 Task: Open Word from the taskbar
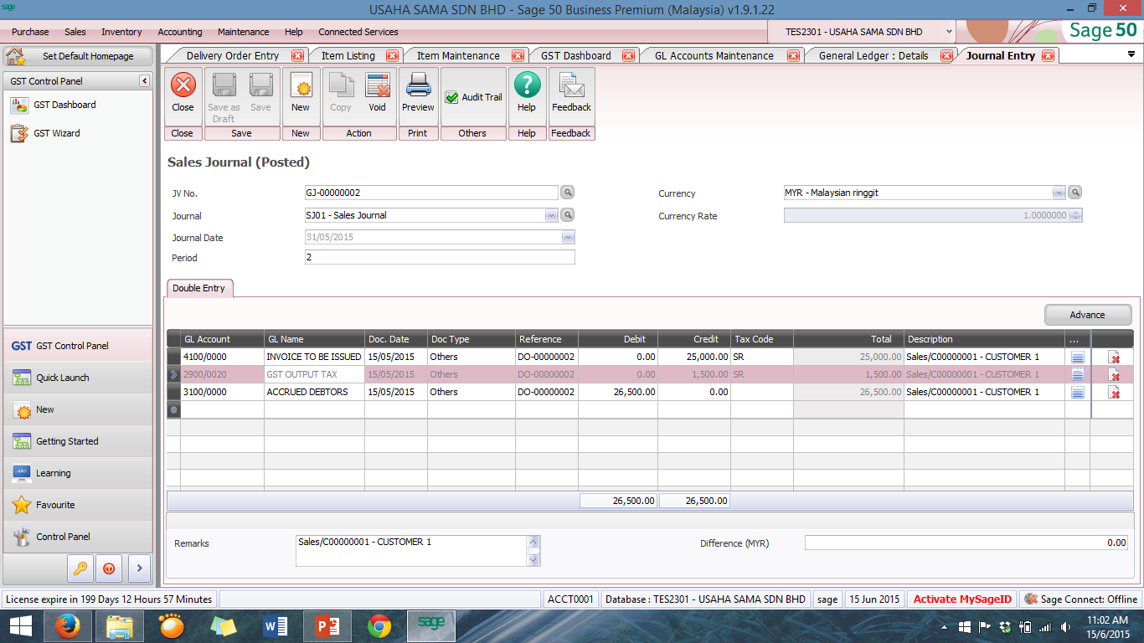[x=275, y=625]
